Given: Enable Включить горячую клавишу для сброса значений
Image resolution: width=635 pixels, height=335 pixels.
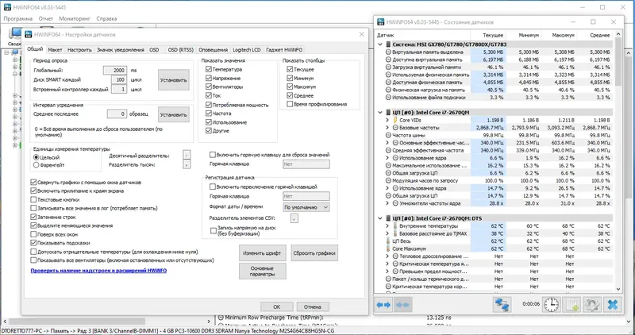Looking at the screenshot, I should click(213, 155).
